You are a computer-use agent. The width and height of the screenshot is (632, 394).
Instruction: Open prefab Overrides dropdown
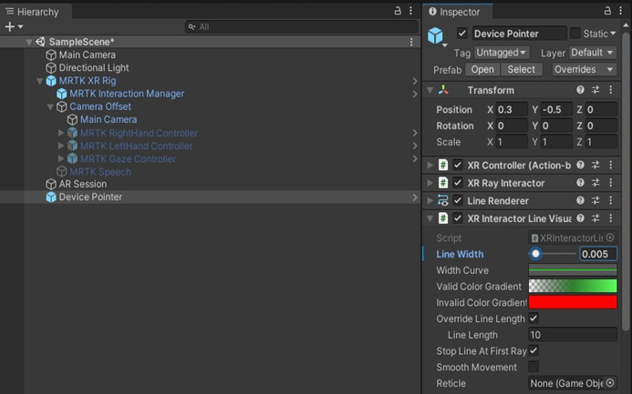point(584,69)
